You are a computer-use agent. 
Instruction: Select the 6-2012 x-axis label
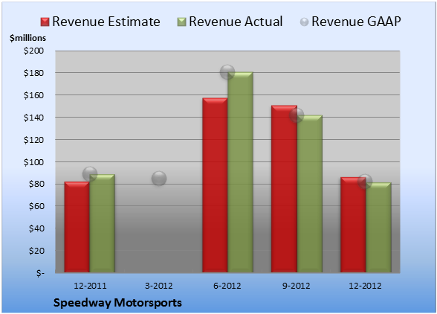click(227, 286)
